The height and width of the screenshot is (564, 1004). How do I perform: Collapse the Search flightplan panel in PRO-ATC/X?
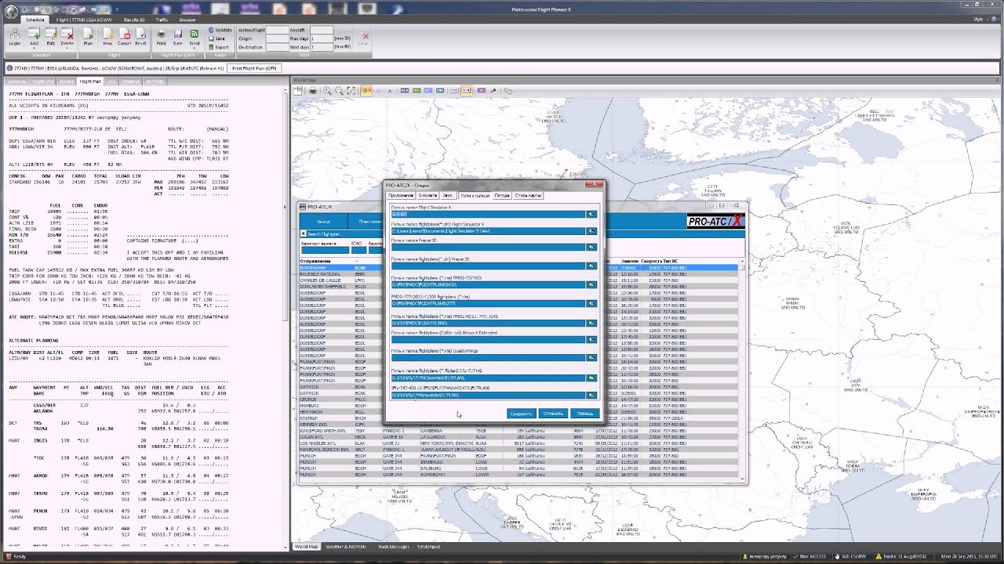click(304, 233)
